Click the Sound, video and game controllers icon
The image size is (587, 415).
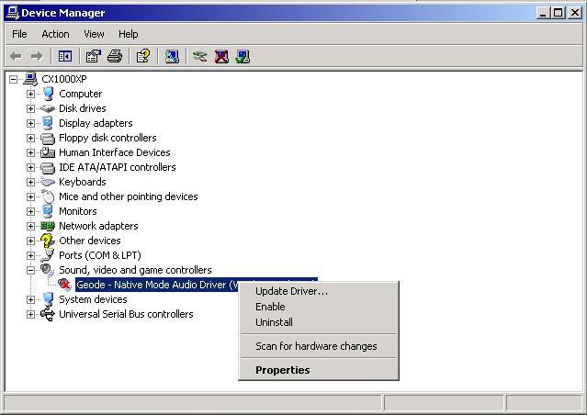(48, 270)
